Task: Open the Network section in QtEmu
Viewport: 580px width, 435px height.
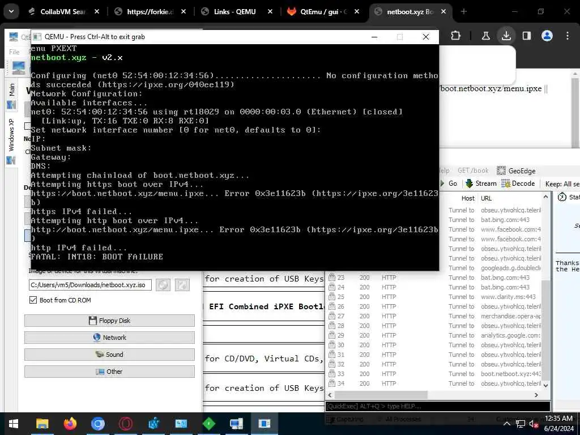Action: pos(109,338)
